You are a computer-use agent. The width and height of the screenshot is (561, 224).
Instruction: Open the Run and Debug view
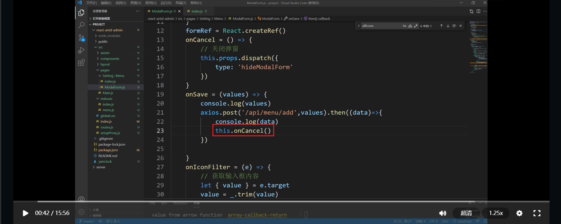[x=81, y=50]
